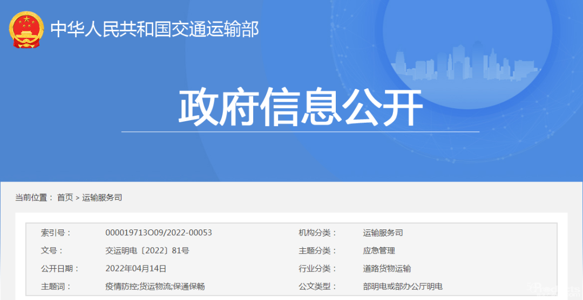The image size is (583, 300).
Task: Open the 运输服务司 breadcrumb link
Action: (102, 198)
